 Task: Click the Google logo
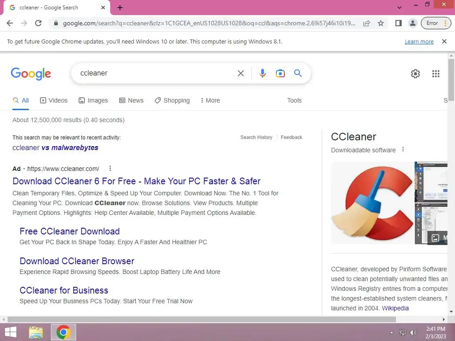(x=31, y=74)
